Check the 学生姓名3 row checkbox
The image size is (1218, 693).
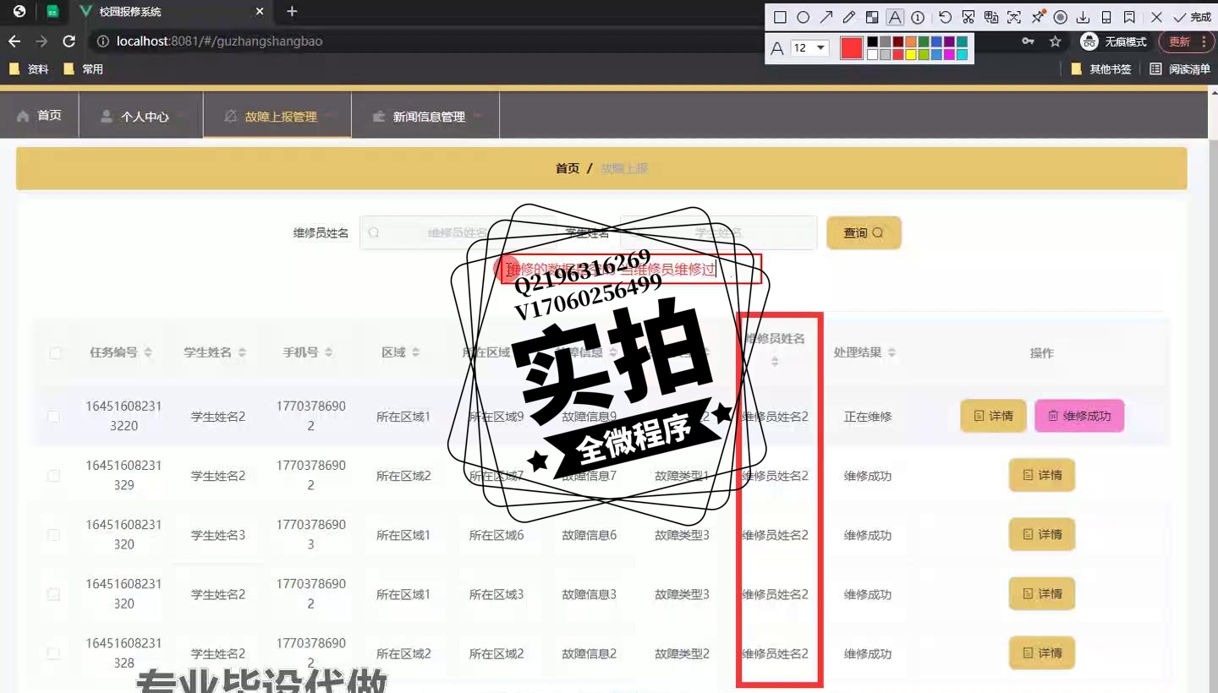(53, 535)
